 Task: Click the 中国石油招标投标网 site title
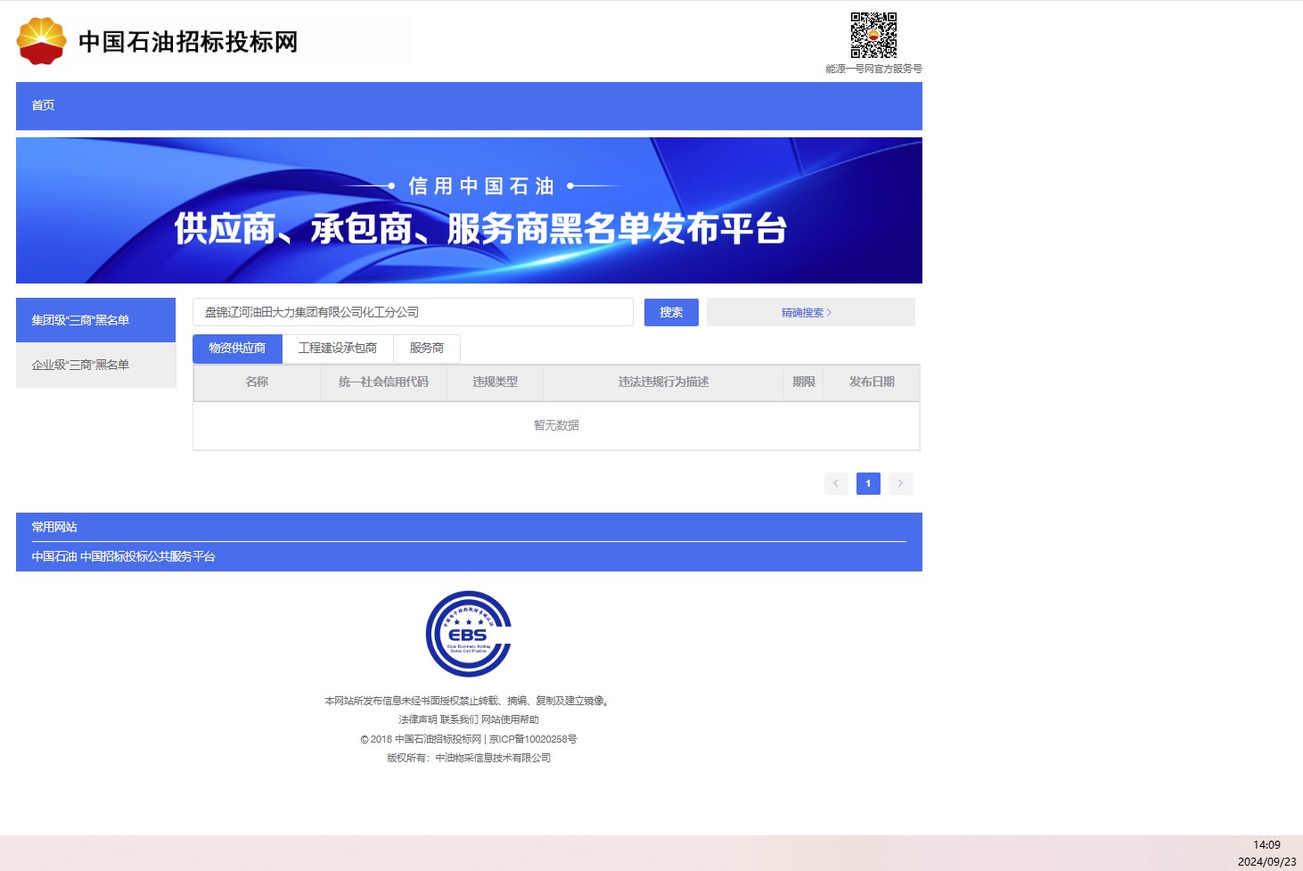coord(188,42)
